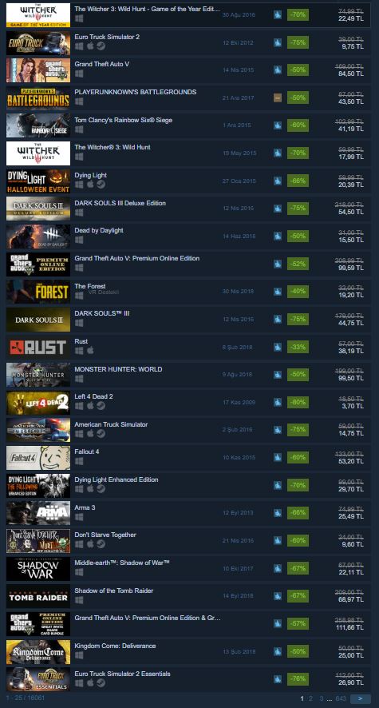Click the Apple platform icon under Rust
The image size is (379, 708).
(x=90, y=351)
